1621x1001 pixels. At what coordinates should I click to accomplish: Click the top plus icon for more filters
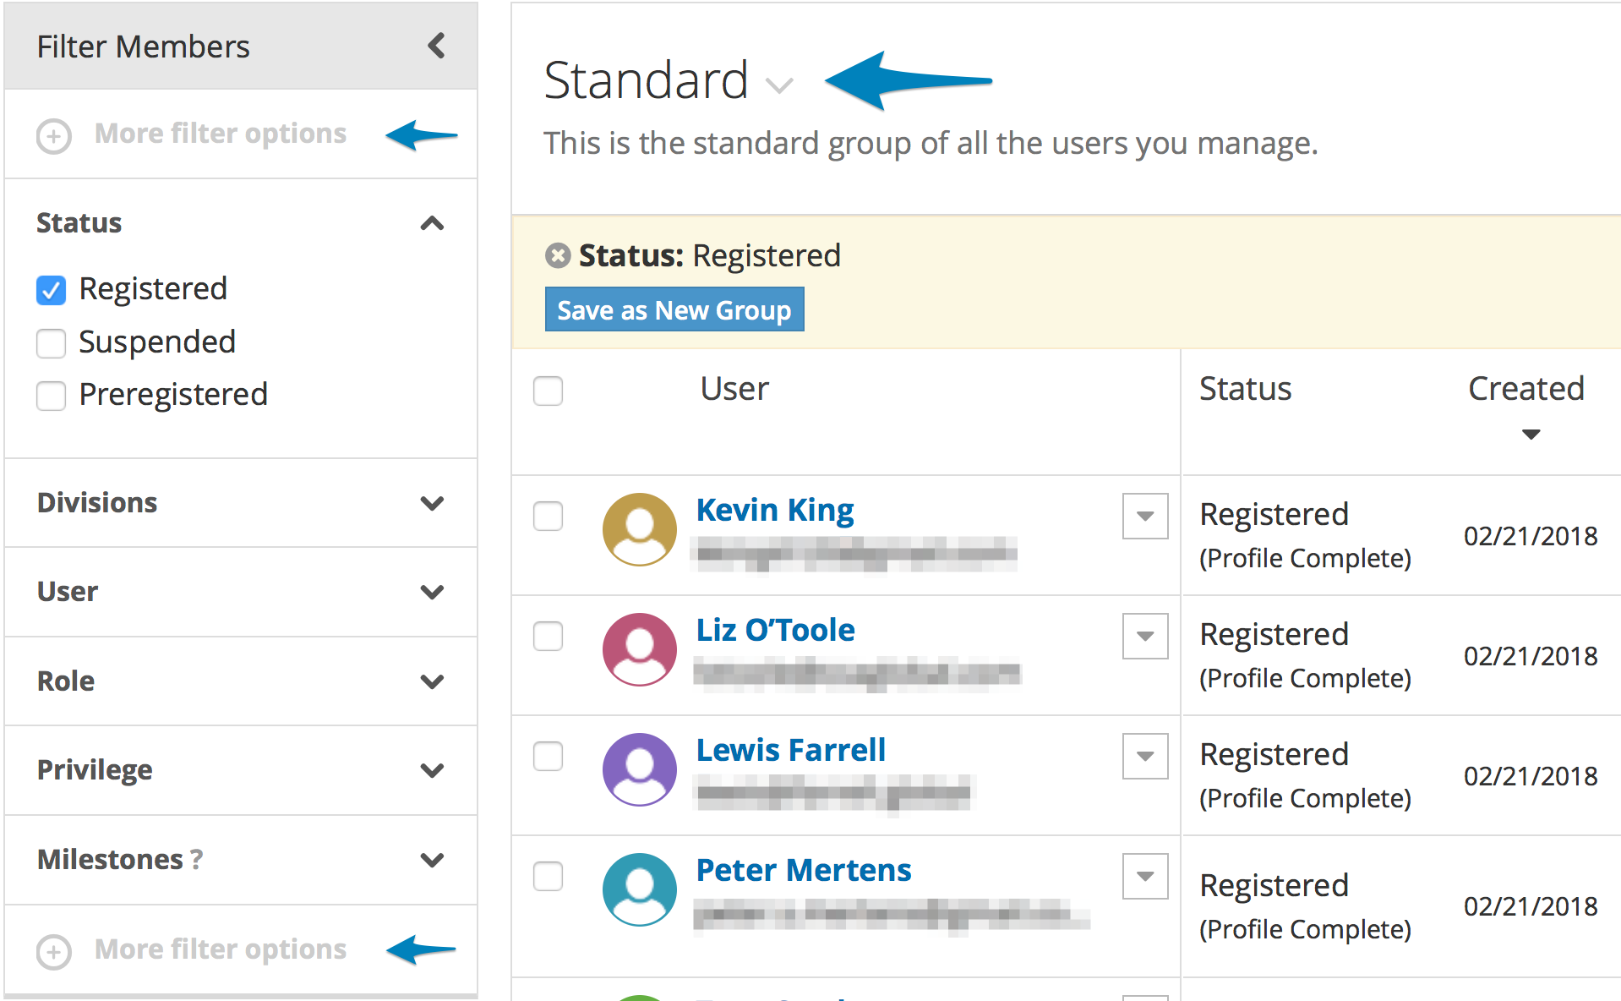(x=53, y=135)
